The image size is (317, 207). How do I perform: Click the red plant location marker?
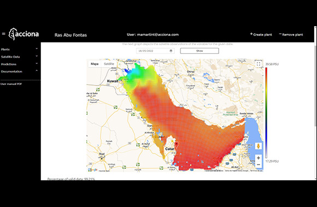click(177, 145)
